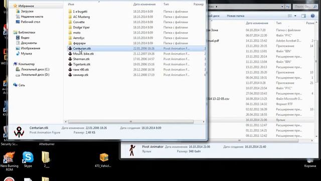The image size is (321, 181).
Task: Select the Adobe Acrobat pdf row in back window
Action: coord(261,41)
